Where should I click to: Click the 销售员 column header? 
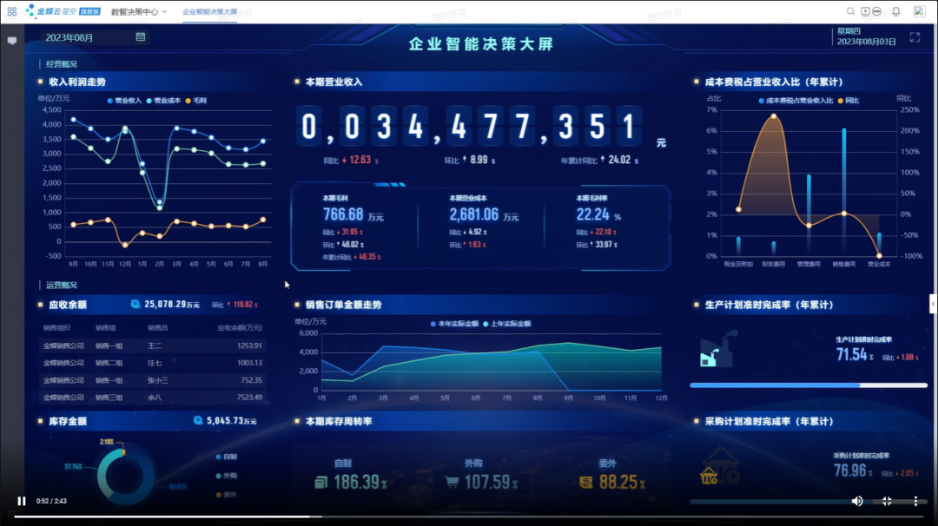coord(158,327)
